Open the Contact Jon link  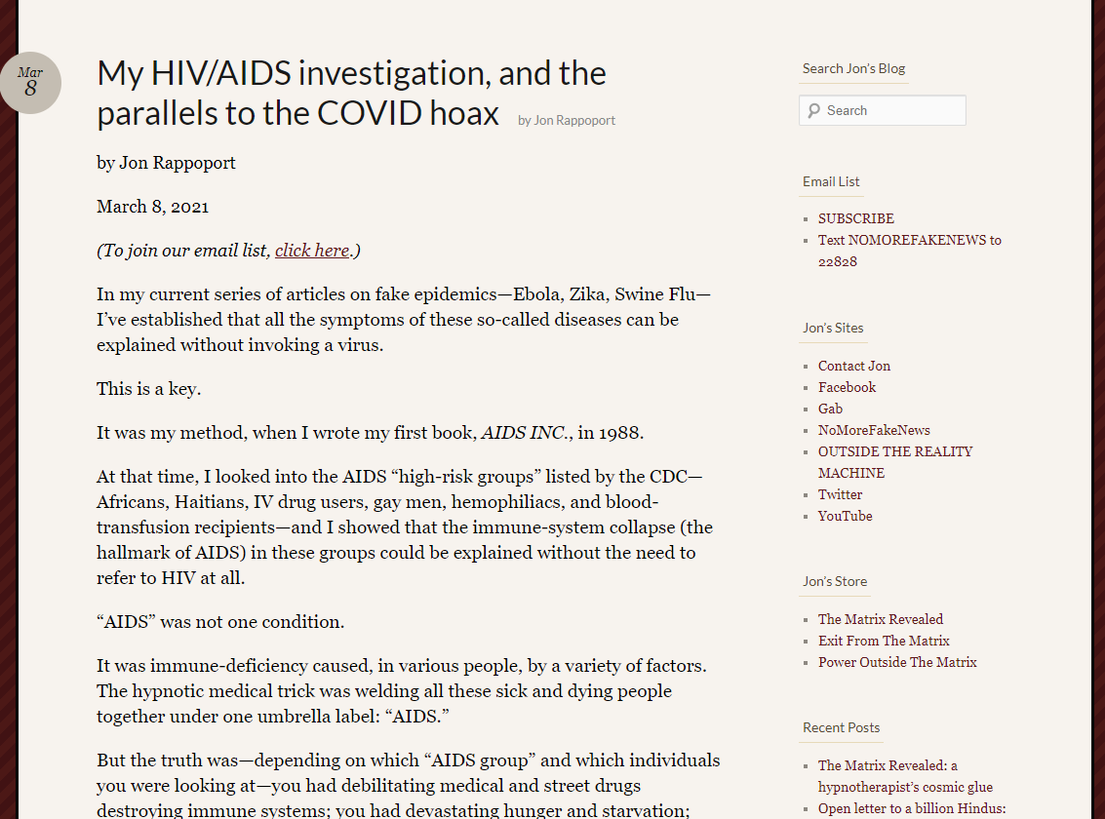854,367
